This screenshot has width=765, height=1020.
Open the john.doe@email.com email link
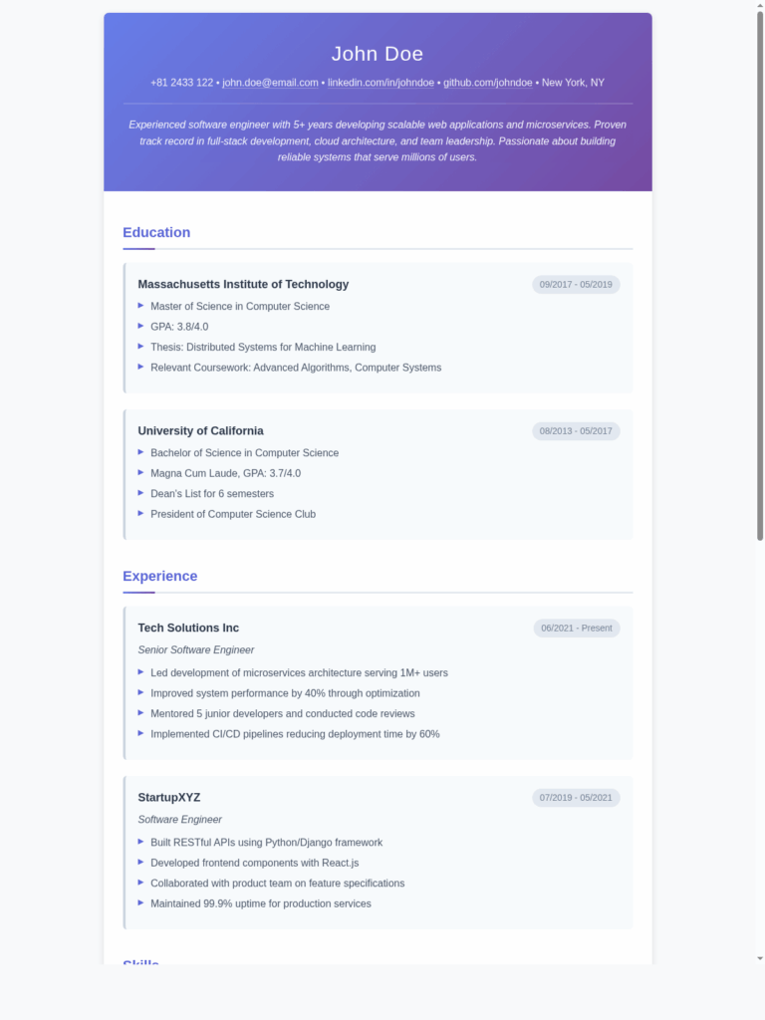pos(270,83)
